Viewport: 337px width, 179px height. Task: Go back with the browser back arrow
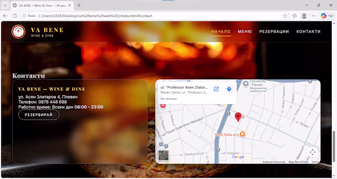(5, 16)
